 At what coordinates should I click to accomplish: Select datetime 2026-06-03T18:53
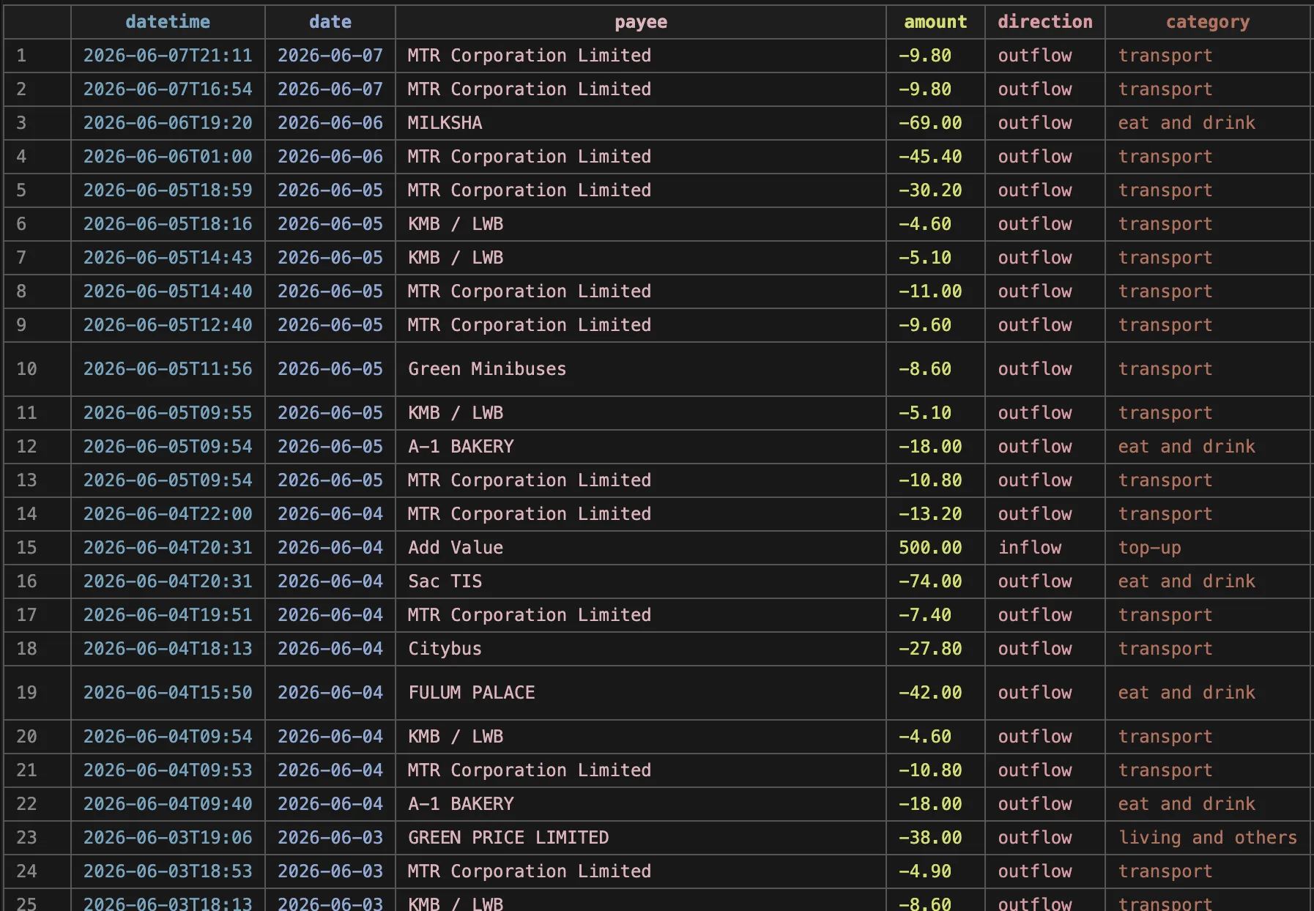click(168, 871)
